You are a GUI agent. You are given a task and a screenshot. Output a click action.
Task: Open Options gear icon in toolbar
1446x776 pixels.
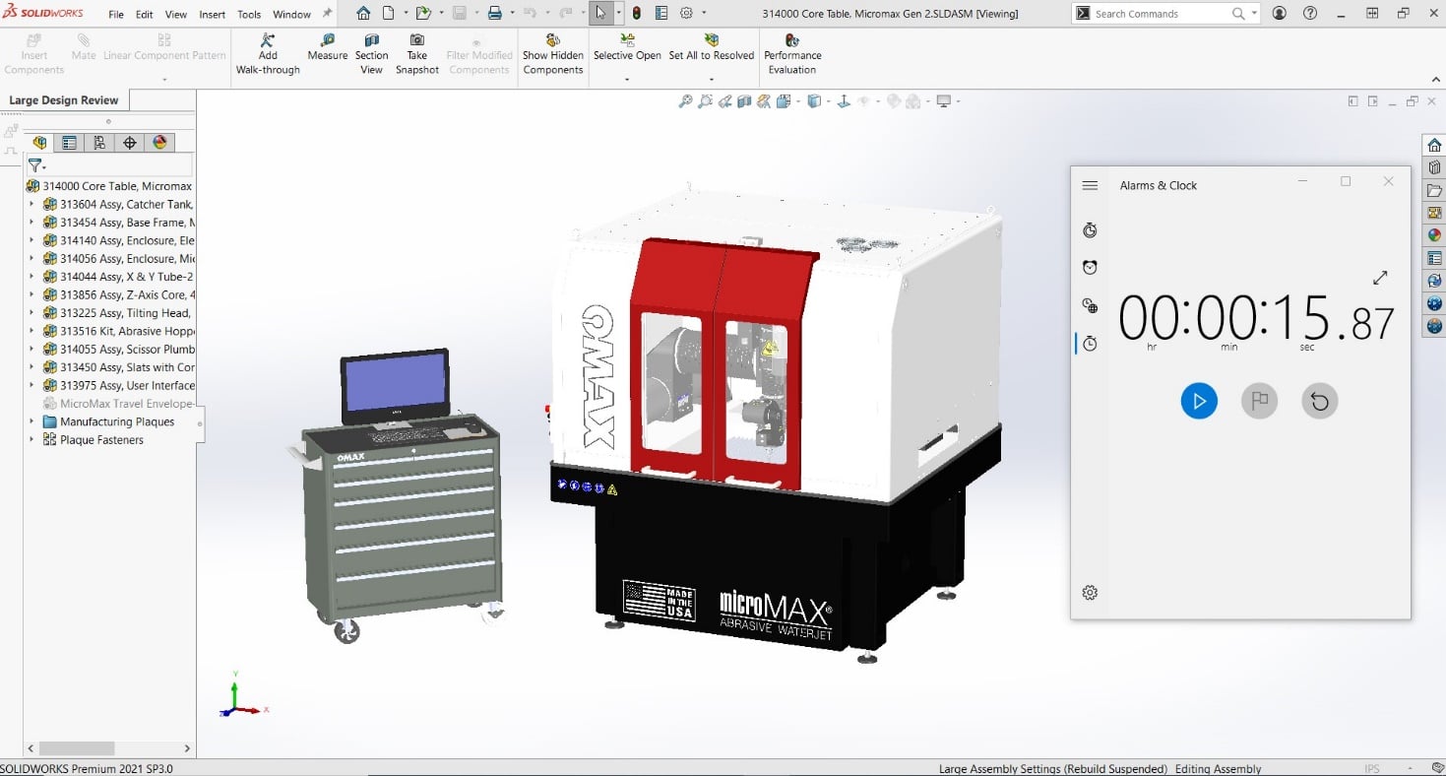[x=686, y=14]
